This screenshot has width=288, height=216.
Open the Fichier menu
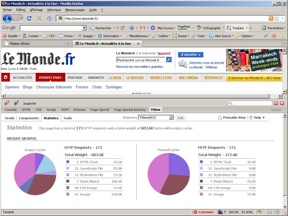tap(7, 10)
